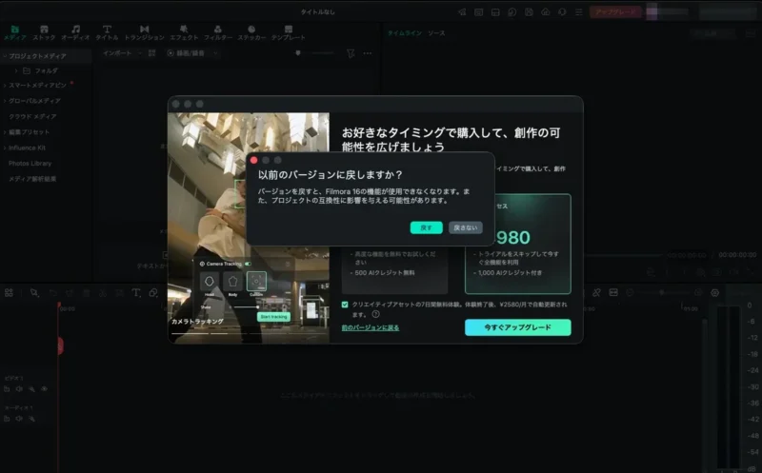Click the timeline undo arrow icon
The height and width of the screenshot is (473, 762).
(x=53, y=292)
